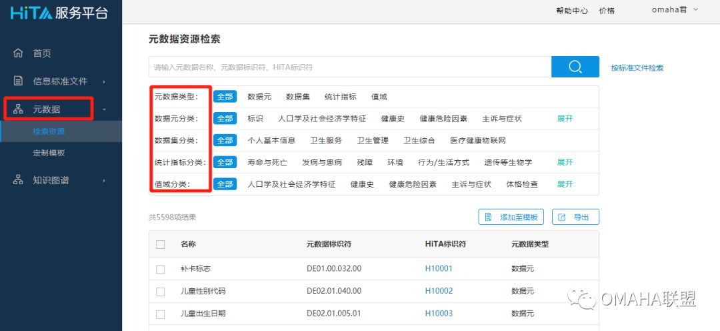
Task: Click the add-to-template document icon
Action: [x=489, y=218]
